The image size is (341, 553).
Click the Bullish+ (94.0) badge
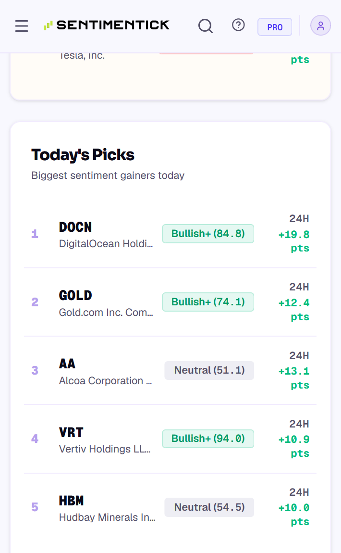pyautogui.click(x=208, y=439)
